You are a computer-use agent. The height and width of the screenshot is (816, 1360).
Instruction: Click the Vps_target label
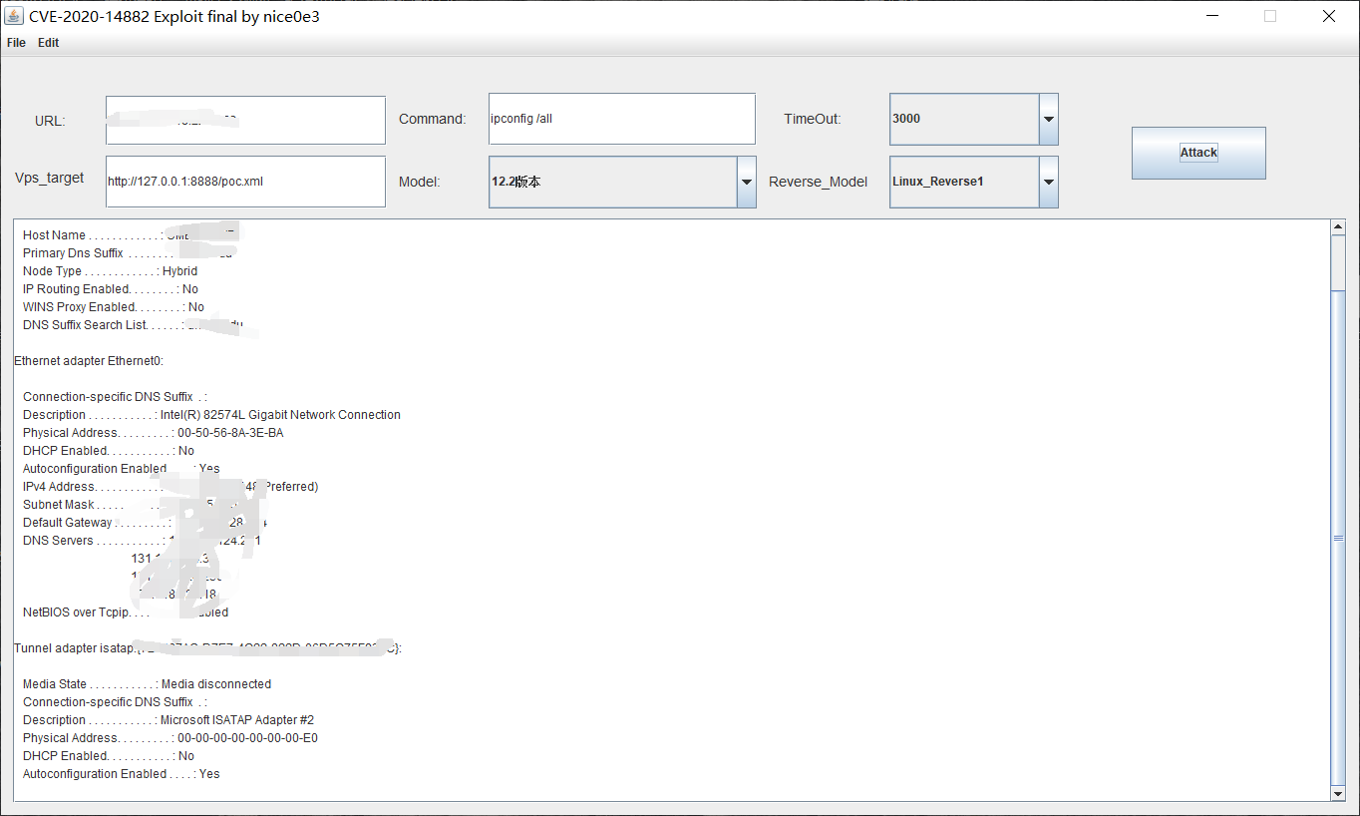tap(50, 178)
